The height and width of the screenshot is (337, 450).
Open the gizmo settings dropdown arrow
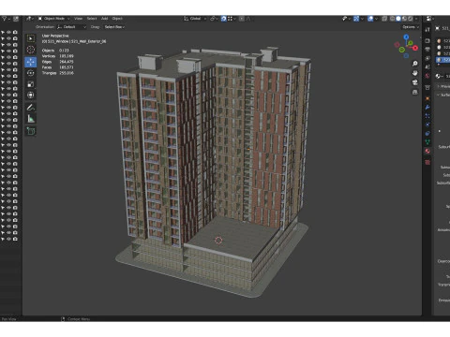(362, 19)
